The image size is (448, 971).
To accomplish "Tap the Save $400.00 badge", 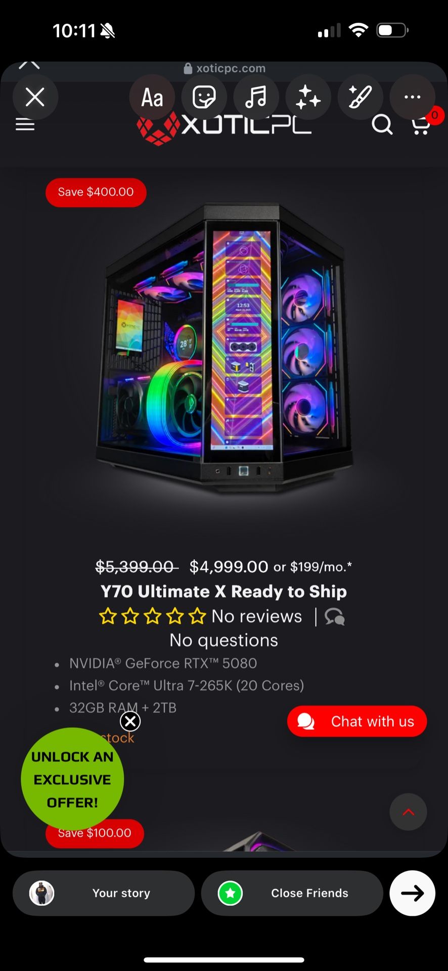I will (96, 192).
